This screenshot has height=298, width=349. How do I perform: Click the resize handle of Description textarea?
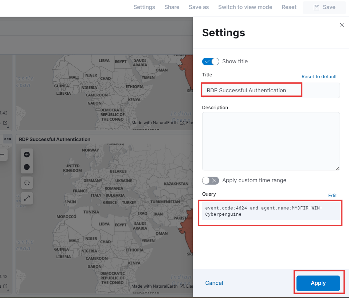338,168
